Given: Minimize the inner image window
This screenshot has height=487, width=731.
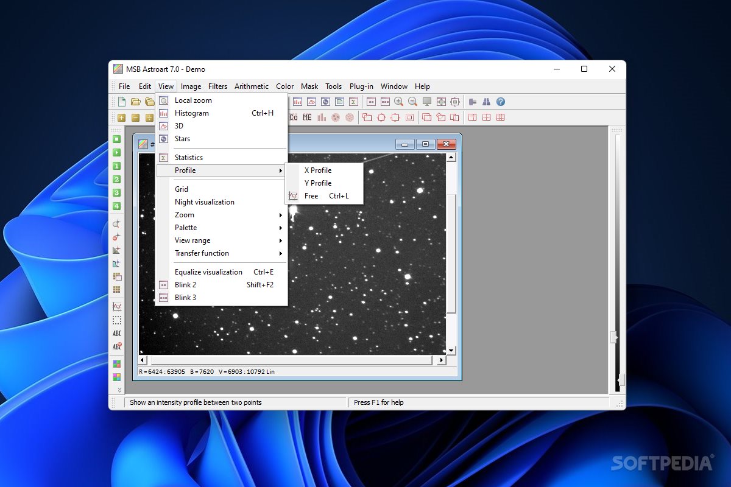Looking at the screenshot, I should point(404,144).
